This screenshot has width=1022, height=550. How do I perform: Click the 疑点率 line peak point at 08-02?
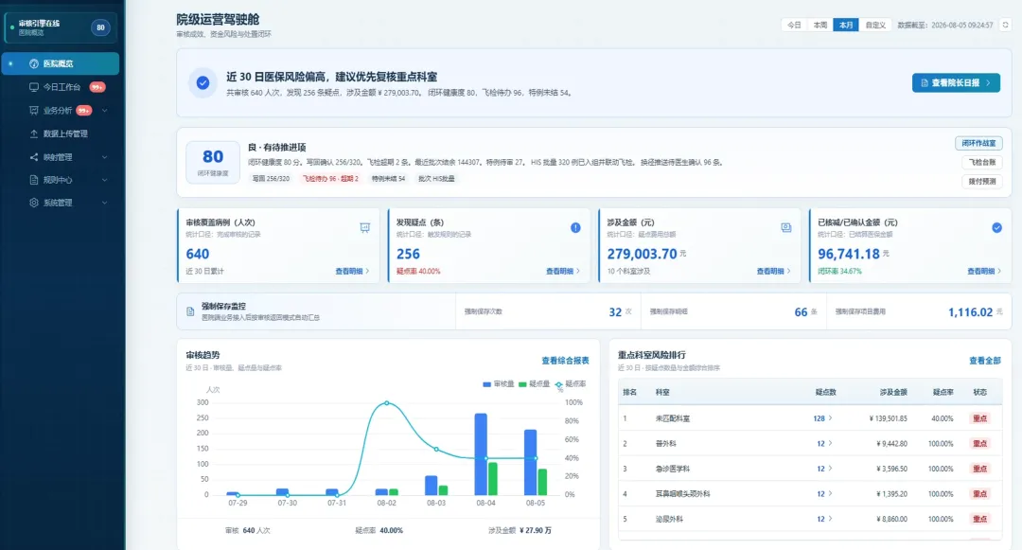pos(386,403)
